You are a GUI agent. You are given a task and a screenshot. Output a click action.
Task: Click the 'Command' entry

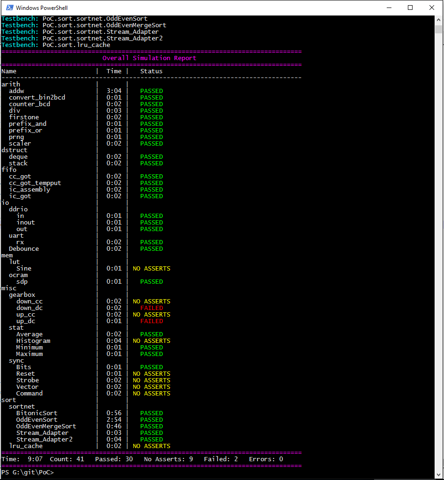[x=30, y=394]
